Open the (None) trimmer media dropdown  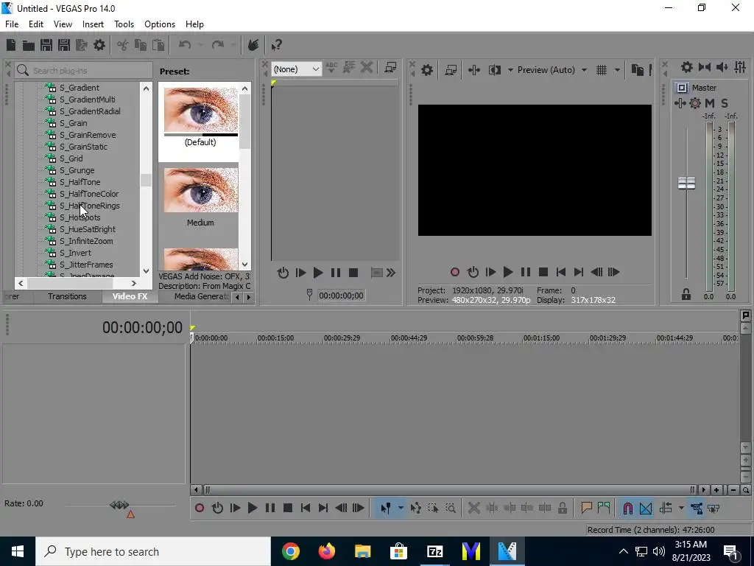pyautogui.click(x=296, y=69)
